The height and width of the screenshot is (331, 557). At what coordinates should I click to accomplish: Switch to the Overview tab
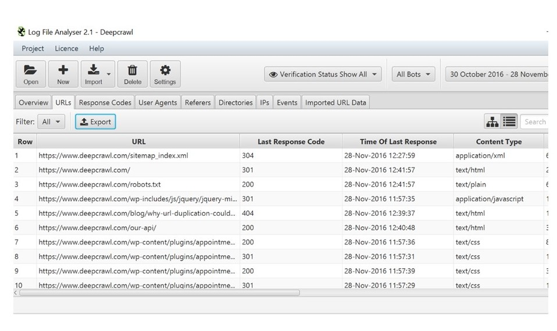pyautogui.click(x=33, y=102)
